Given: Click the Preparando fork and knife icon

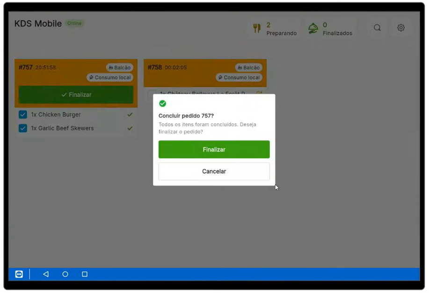Looking at the screenshot, I should click(257, 28).
